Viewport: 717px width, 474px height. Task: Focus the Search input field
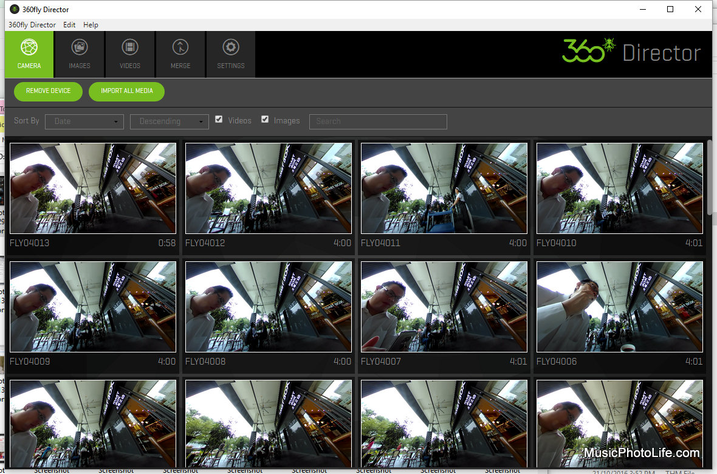click(x=378, y=122)
